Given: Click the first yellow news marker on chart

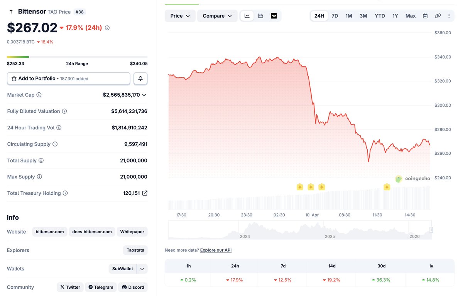Looking at the screenshot, I should 300,187.
